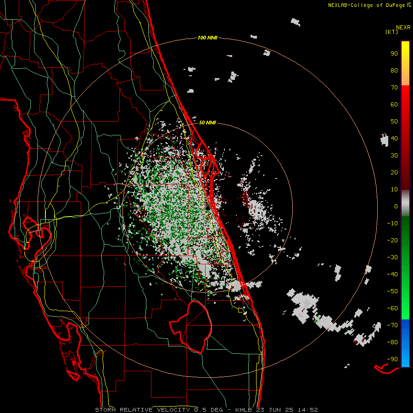Select the bright green color bar segment
Image resolution: width=413 pixels, height=413 pixels.
pos(405,306)
